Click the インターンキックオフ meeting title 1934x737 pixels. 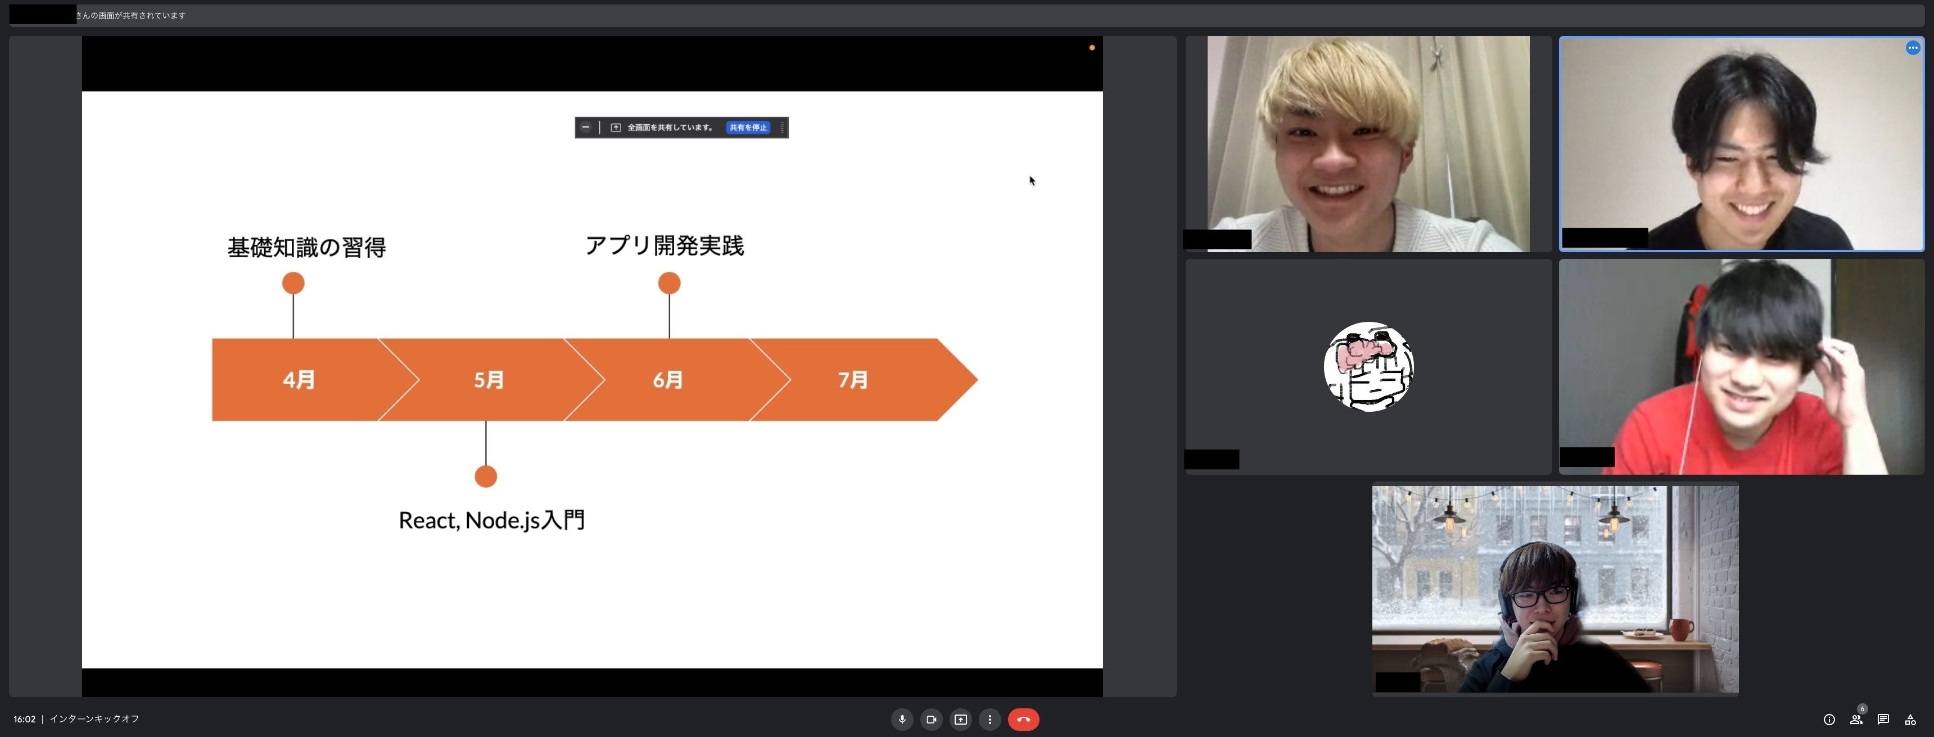pyautogui.click(x=94, y=719)
